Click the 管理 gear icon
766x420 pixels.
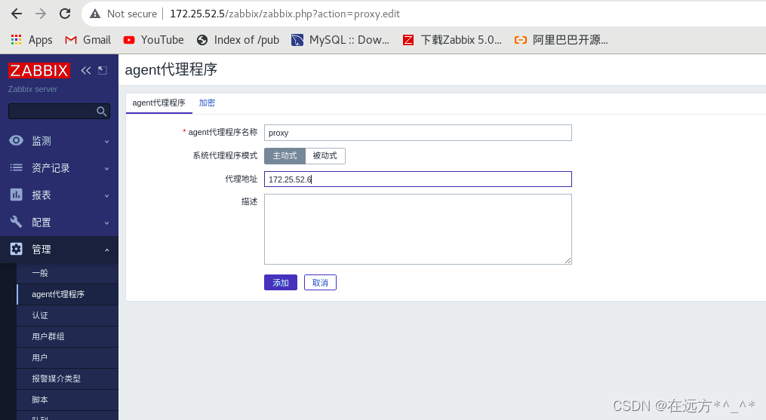tap(16, 249)
